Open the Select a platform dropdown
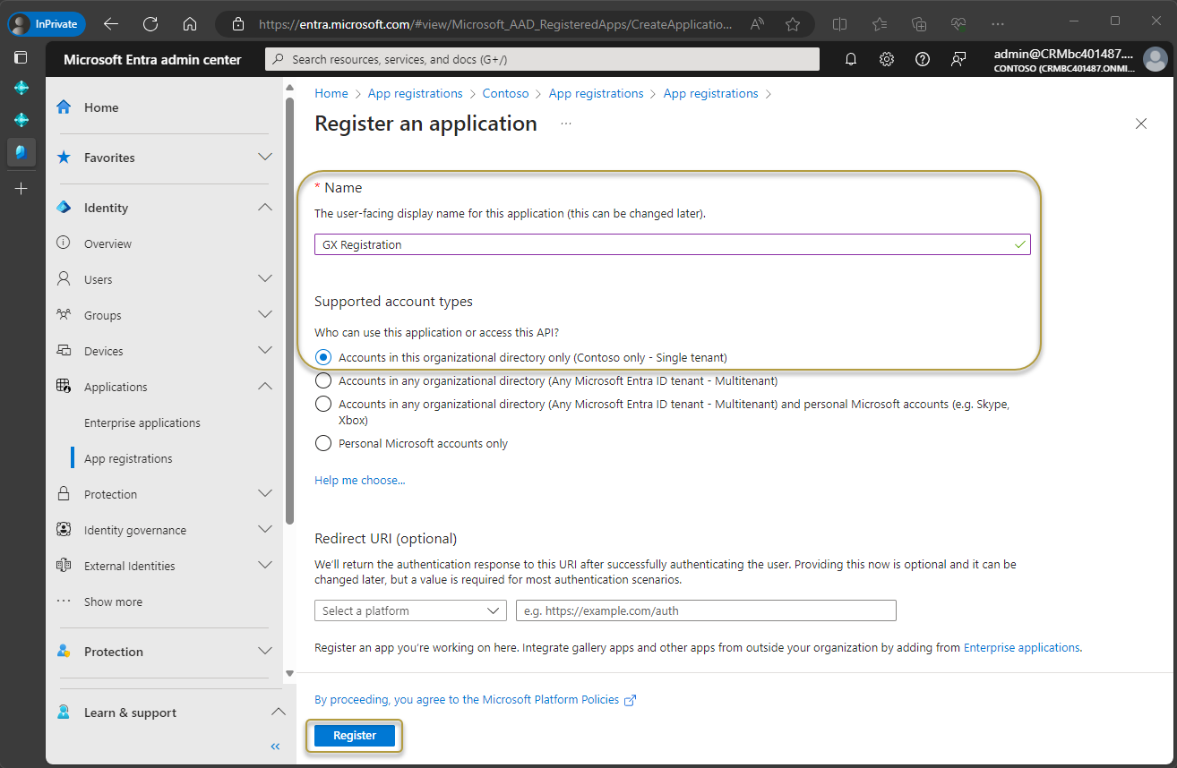 coord(410,610)
